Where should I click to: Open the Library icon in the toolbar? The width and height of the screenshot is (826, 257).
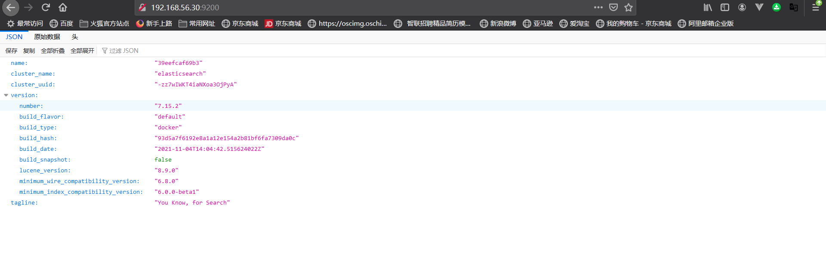click(708, 7)
